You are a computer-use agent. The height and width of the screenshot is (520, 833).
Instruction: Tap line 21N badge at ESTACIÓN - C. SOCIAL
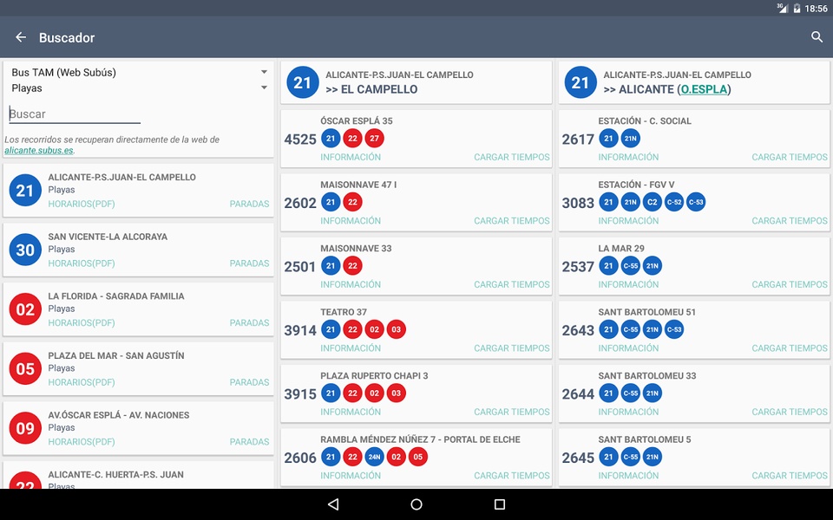(x=631, y=139)
